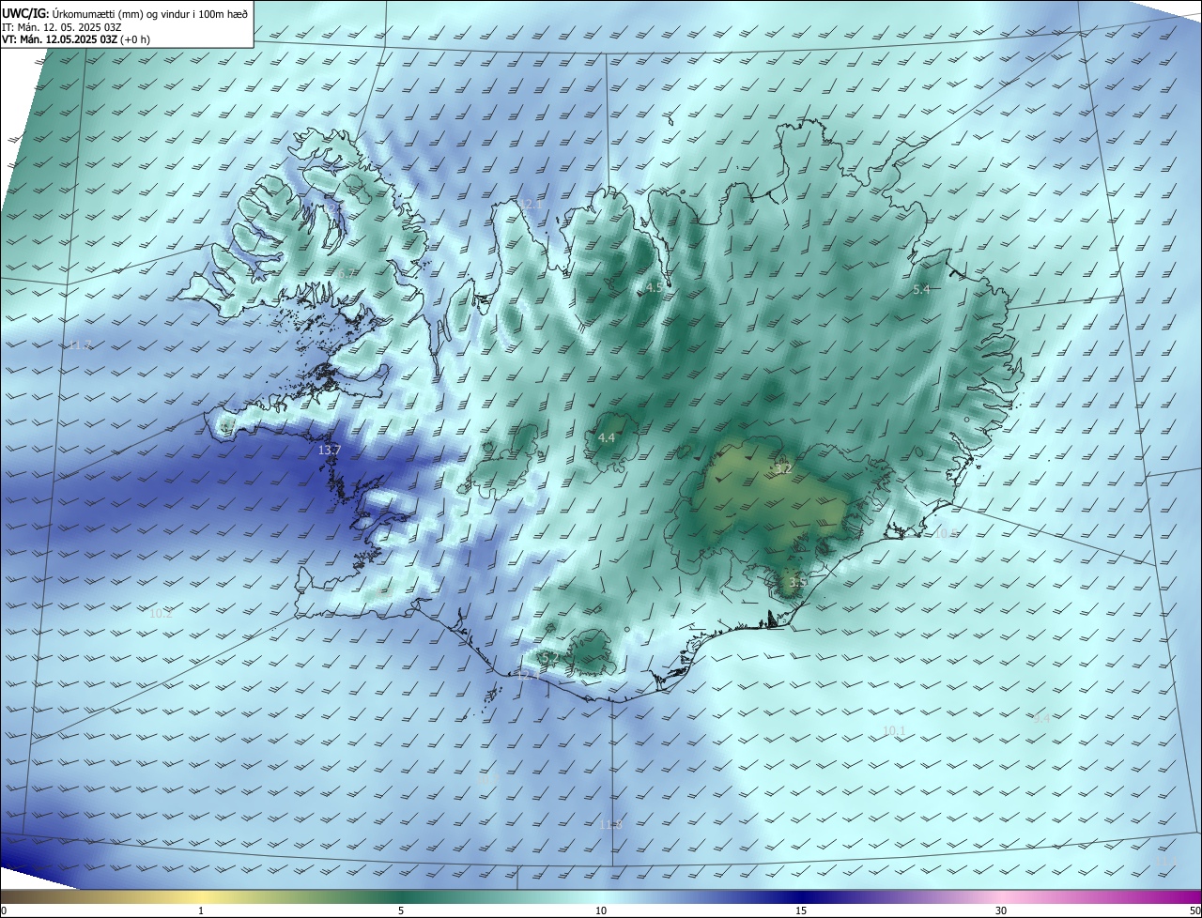Select the IT: Mán. 12. 05. 2025 03Z line
This screenshot has width=1202, height=918.
coord(62,26)
